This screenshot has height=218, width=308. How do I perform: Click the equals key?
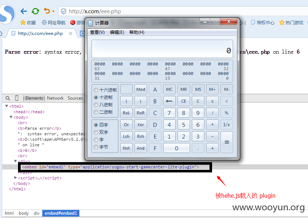227,142
